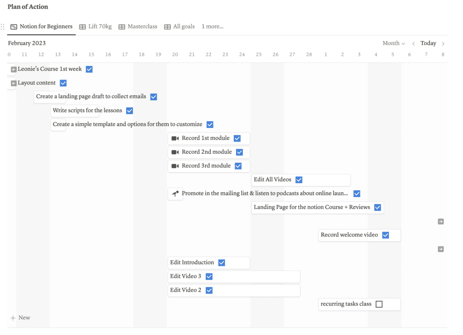Screen dimensions: 463x335
Task: Open the Record 2nd module task
Action: [209, 152]
